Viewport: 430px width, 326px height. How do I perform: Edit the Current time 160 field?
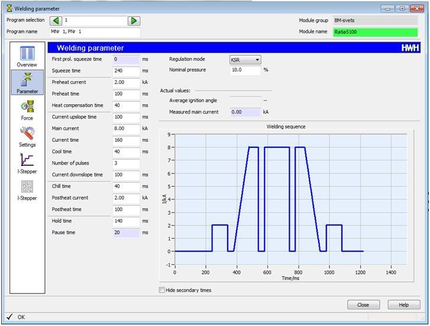point(126,140)
